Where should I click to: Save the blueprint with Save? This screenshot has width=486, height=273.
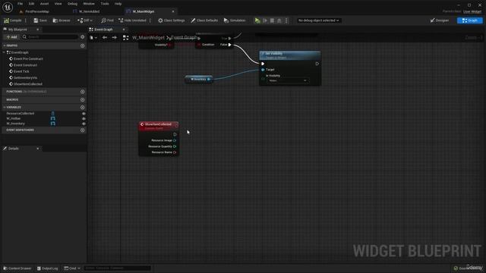click(40, 20)
